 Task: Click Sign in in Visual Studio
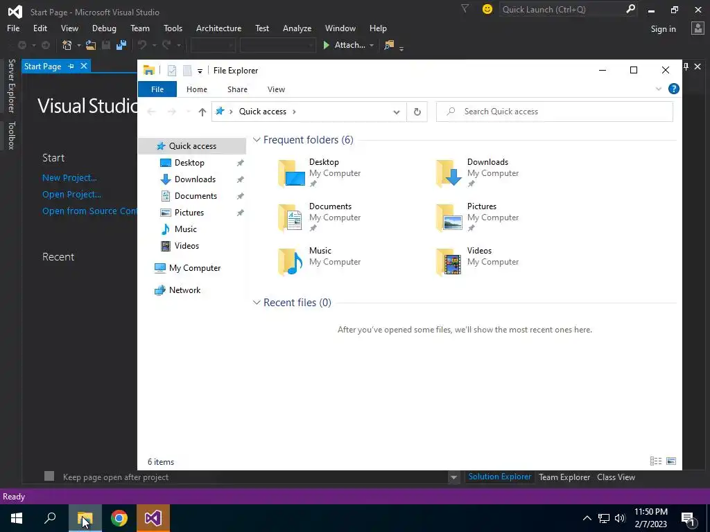coord(663,29)
